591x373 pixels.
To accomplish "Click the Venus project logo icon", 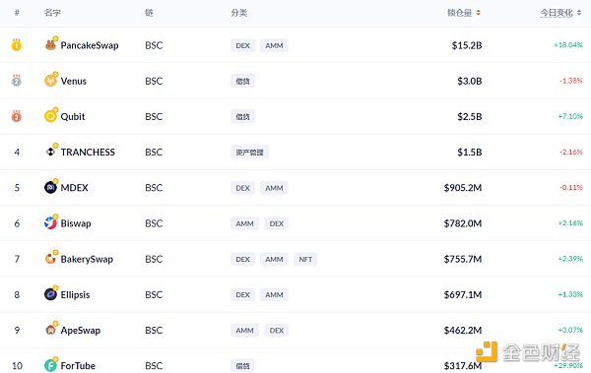I will [x=50, y=81].
